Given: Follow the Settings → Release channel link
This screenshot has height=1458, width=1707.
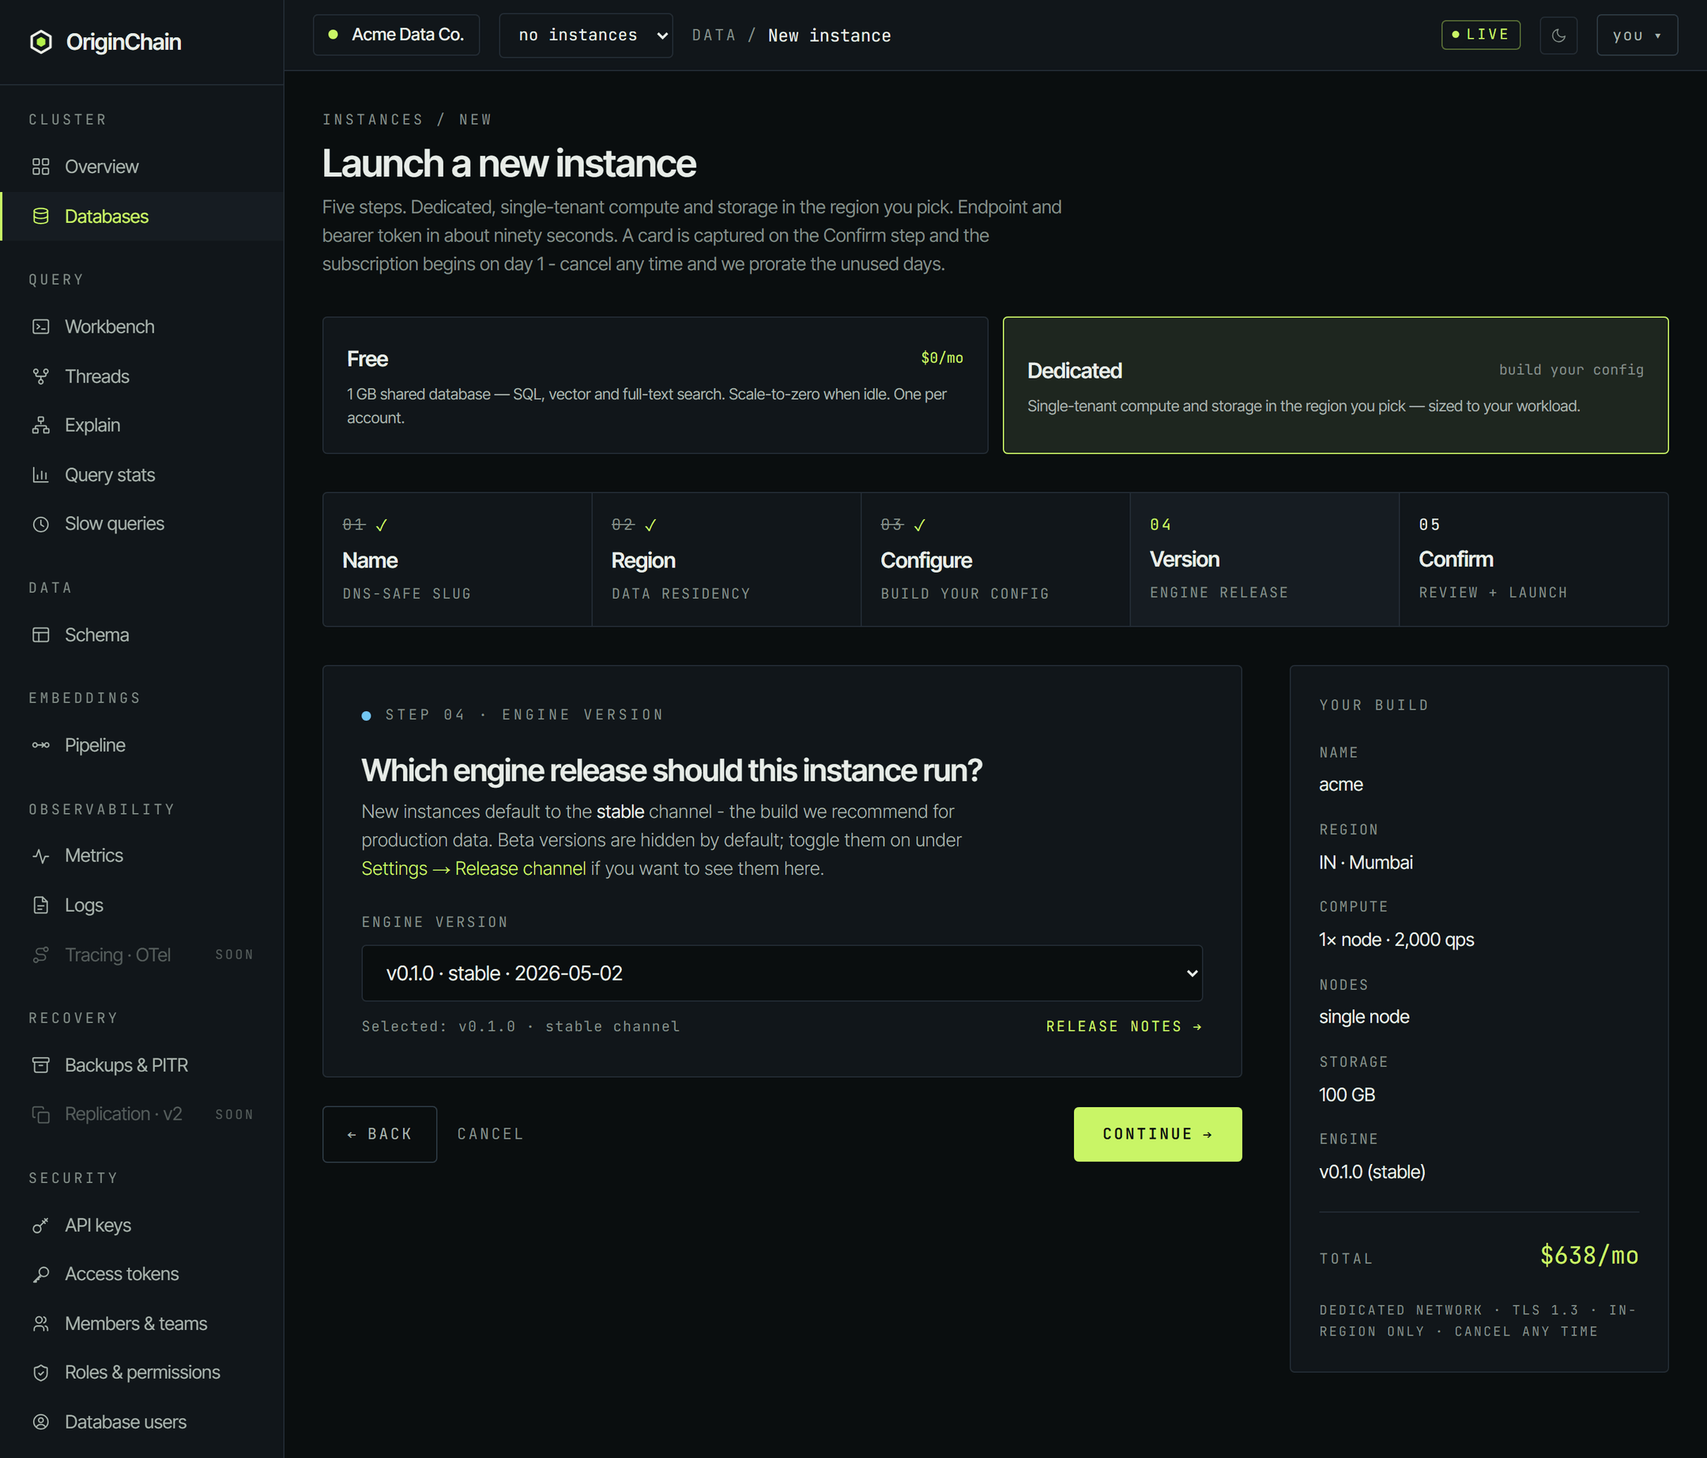Looking at the screenshot, I should tap(473, 868).
